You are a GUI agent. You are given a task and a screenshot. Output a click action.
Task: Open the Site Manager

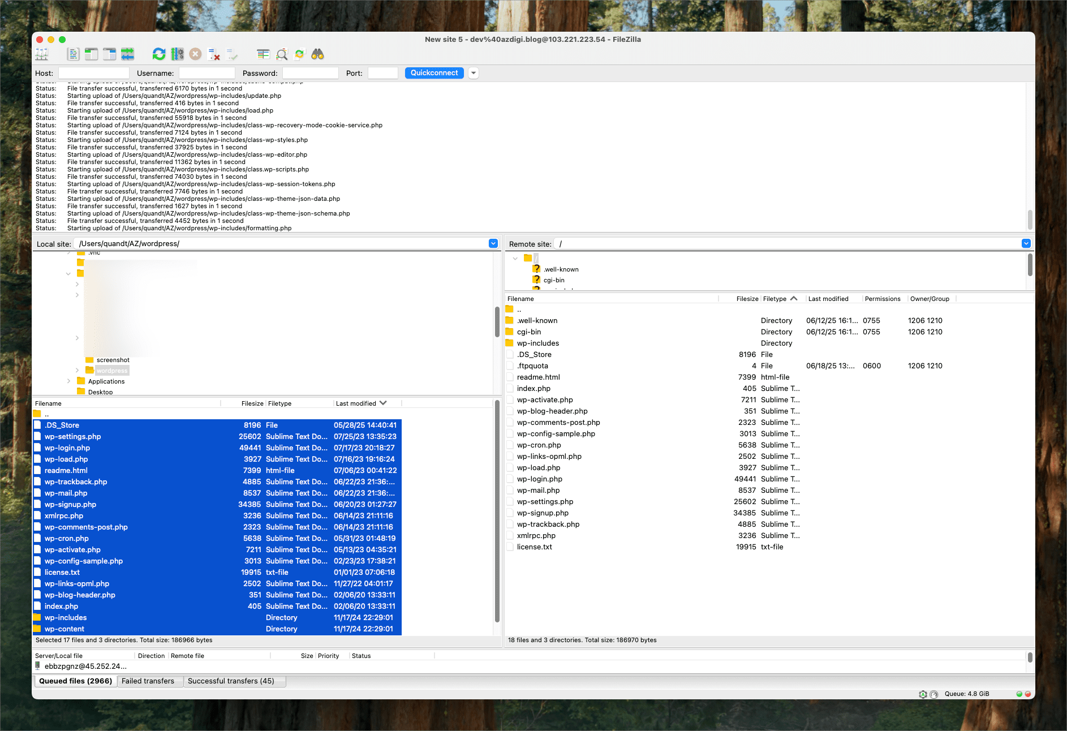point(42,54)
